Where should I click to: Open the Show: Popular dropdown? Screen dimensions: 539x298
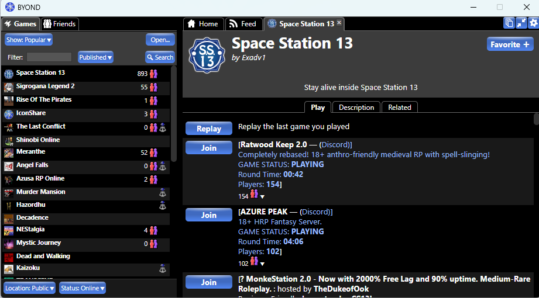[29, 40]
